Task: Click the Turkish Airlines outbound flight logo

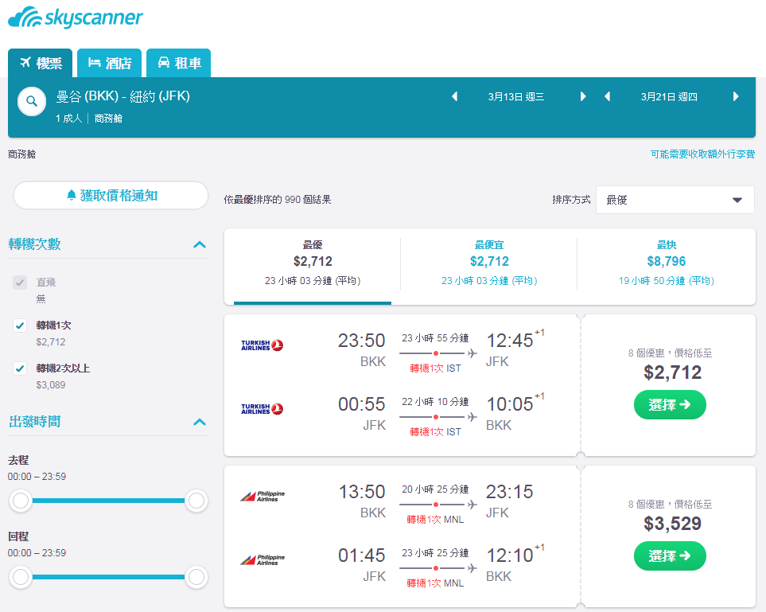Action: pyautogui.click(x=262, y=345)
